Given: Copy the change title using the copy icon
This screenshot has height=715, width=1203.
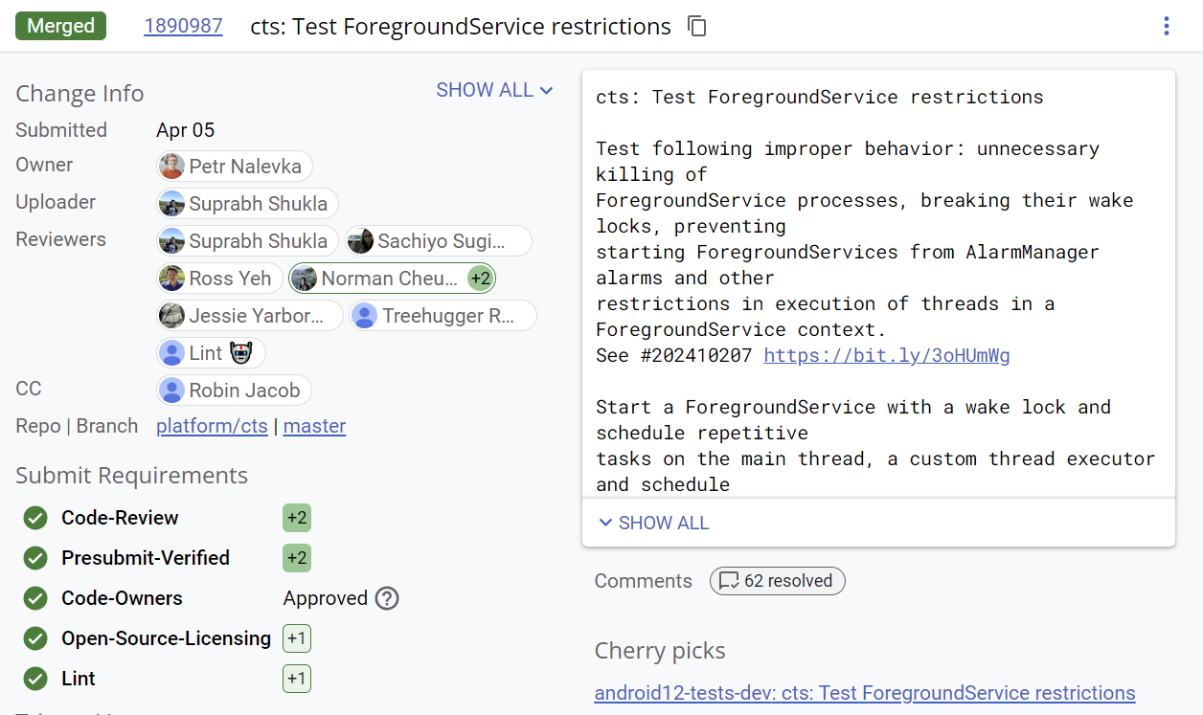Looking at the screenshot, I should tap(697, 26).
